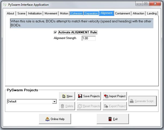Open the Scene tab
Viewport: 164px width, 130px height.
(x=21, y=14)
